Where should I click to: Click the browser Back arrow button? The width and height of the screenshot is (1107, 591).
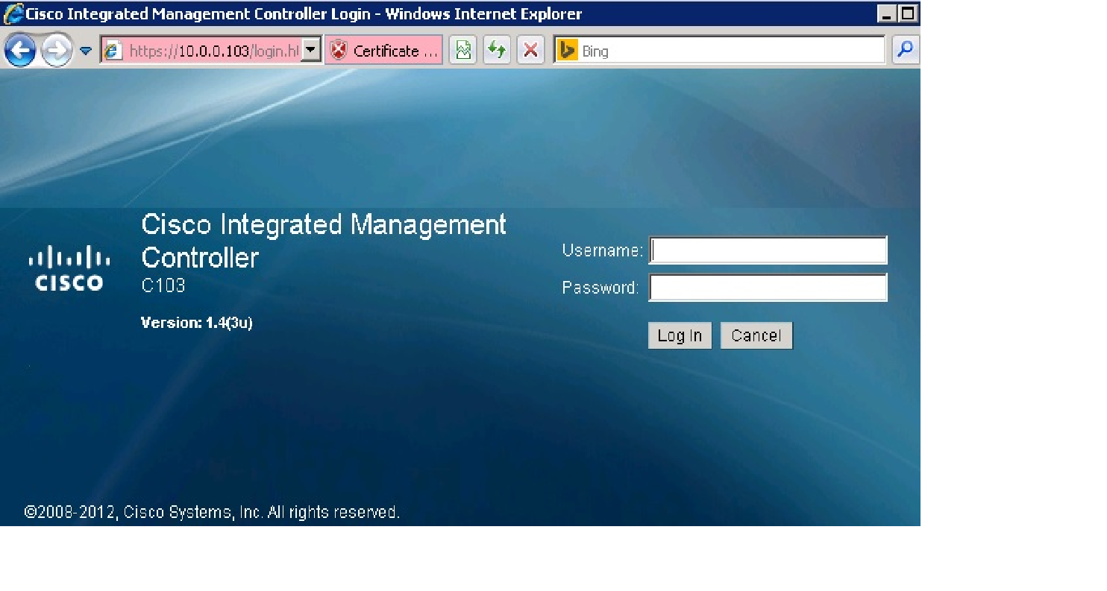click(20, 51)
